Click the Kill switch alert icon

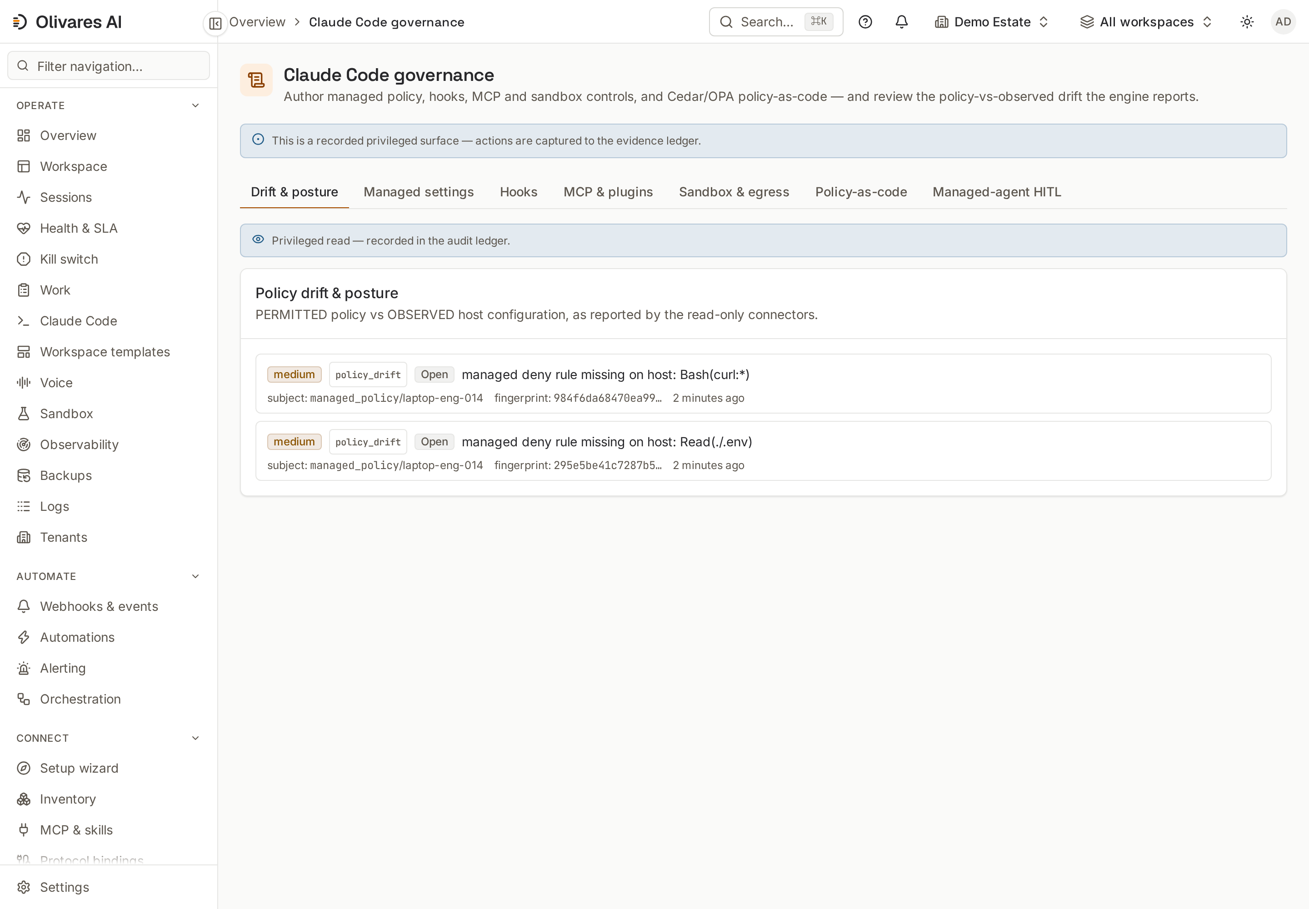[23, 259]
